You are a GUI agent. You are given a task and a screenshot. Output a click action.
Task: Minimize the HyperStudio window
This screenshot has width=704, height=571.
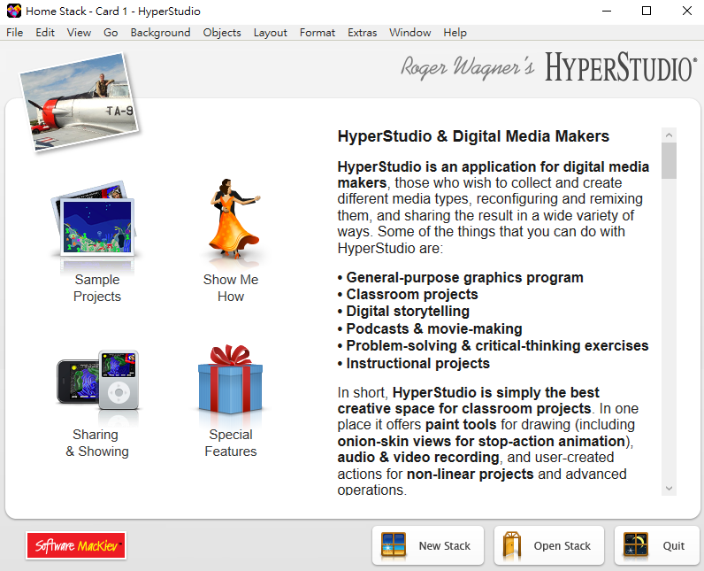coord(607,11)
